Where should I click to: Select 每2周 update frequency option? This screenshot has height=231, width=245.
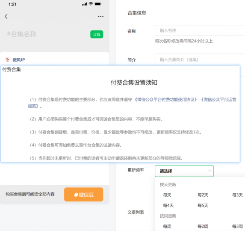pos(203,226)
